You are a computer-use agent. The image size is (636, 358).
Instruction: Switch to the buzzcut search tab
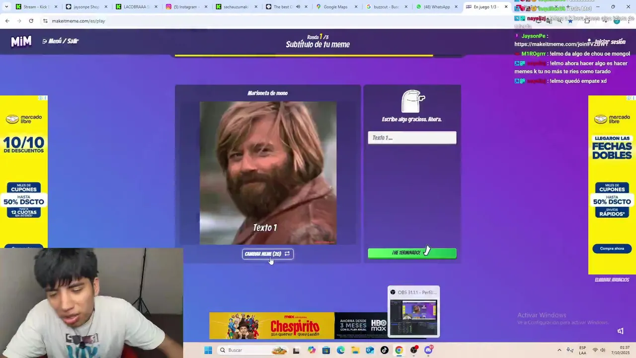pos(386,7)
